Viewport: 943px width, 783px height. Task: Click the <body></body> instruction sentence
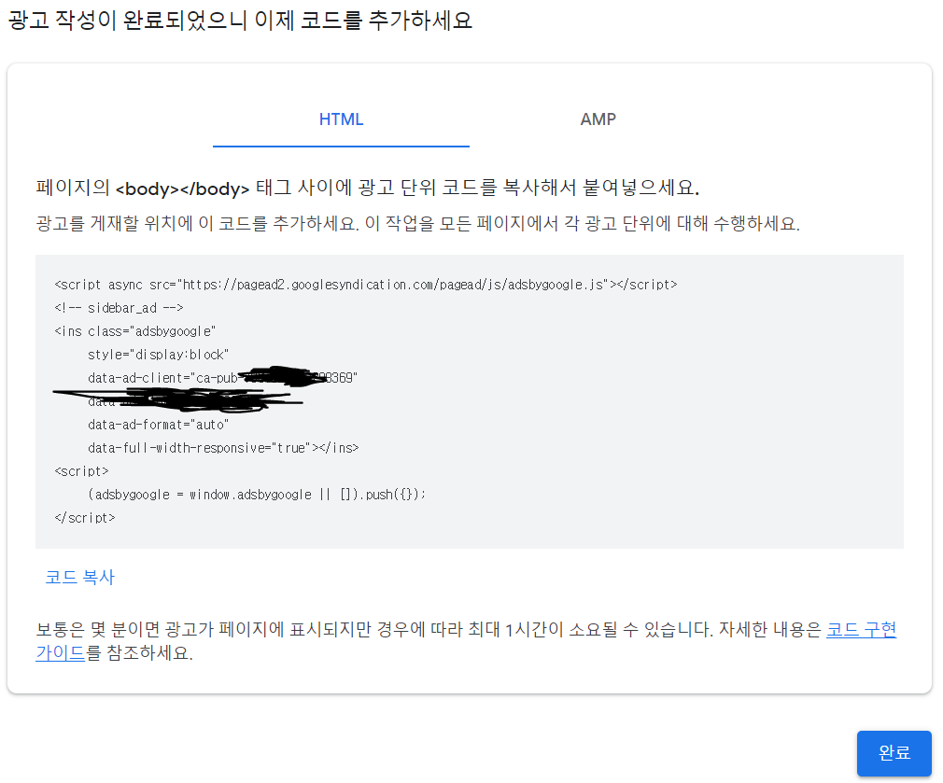[x=368, y=188]
